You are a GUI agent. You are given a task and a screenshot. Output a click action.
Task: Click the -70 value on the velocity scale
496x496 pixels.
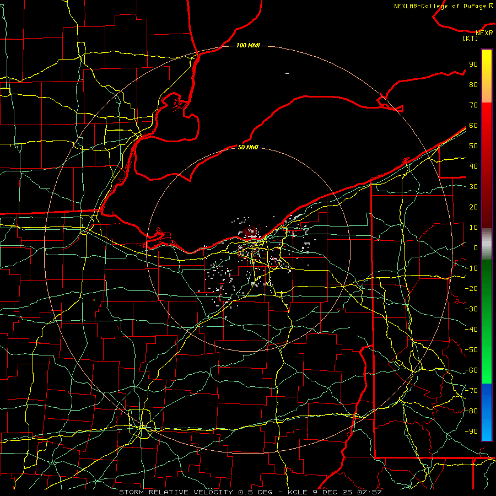click(471, 391)
